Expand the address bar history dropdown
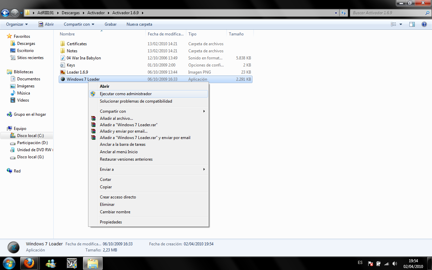 click(x=336, y=13)
